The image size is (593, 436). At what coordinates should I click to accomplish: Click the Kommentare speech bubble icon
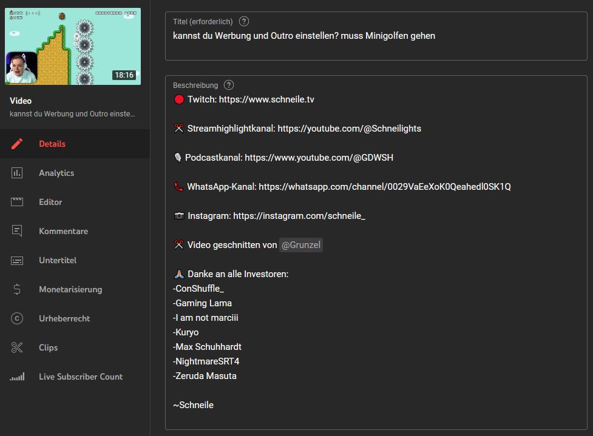17,231
